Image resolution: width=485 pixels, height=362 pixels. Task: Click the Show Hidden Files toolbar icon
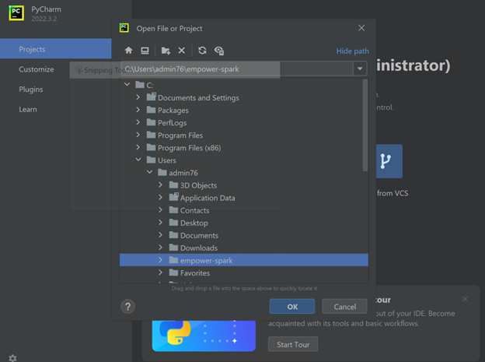[219, 51]
